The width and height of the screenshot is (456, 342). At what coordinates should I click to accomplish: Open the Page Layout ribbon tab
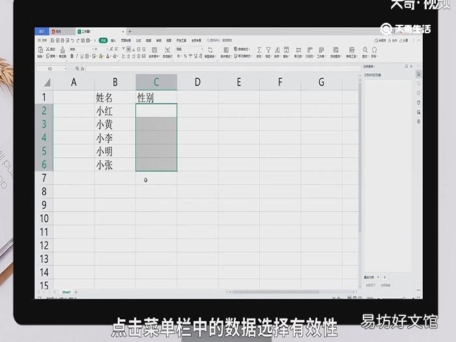coord(126,40)
